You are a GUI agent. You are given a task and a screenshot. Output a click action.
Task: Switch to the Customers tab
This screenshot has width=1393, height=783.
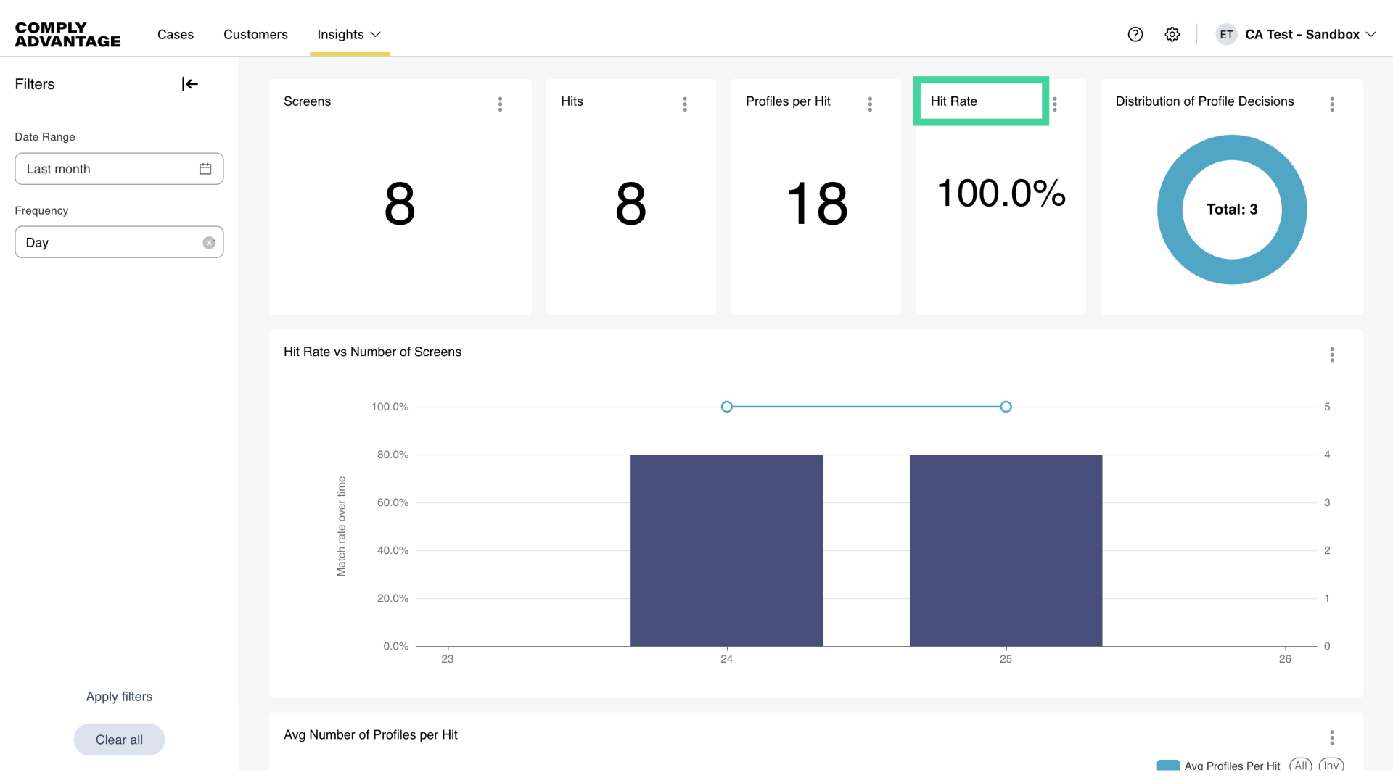click(x=255, y=34)
